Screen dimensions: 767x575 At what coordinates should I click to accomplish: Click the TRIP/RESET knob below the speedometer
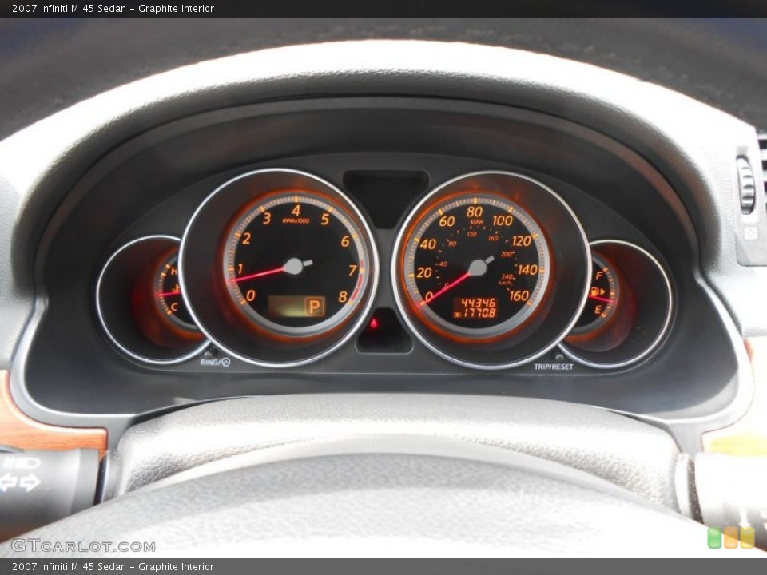pos(558,356)
